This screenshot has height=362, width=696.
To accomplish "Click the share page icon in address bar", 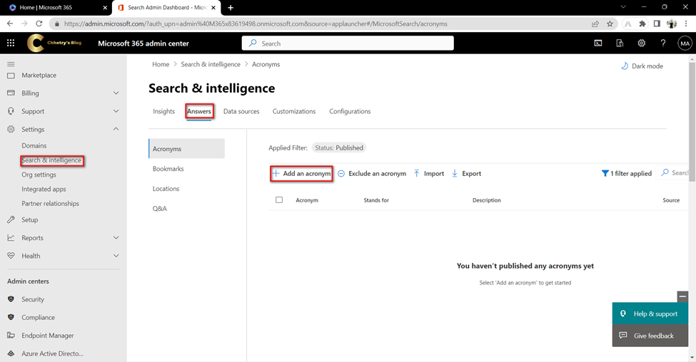I will coord(595,24).
